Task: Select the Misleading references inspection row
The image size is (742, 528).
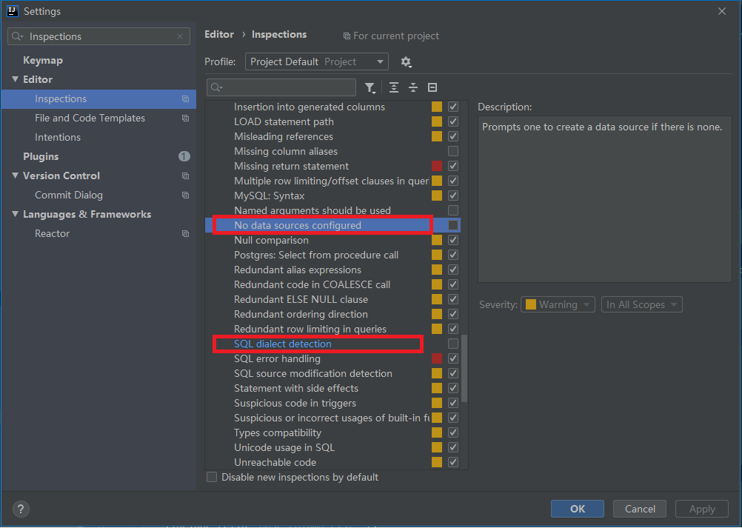Action: [x=332, y=137]
